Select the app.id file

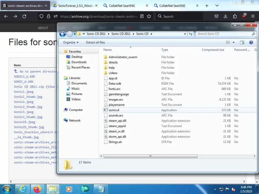[113, 78]
